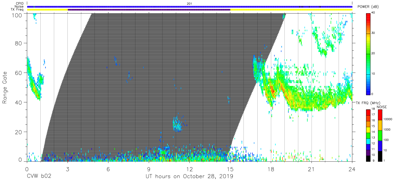Viewport: 396px width, 183px height.
Task: Click the 60 tick on the Range Gate axis
Action: point(19,73)
